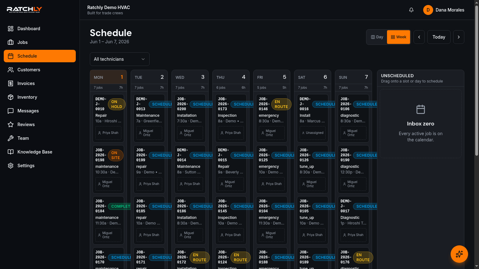
Task: Jump to Today
Action: click(x=439, y=37)
